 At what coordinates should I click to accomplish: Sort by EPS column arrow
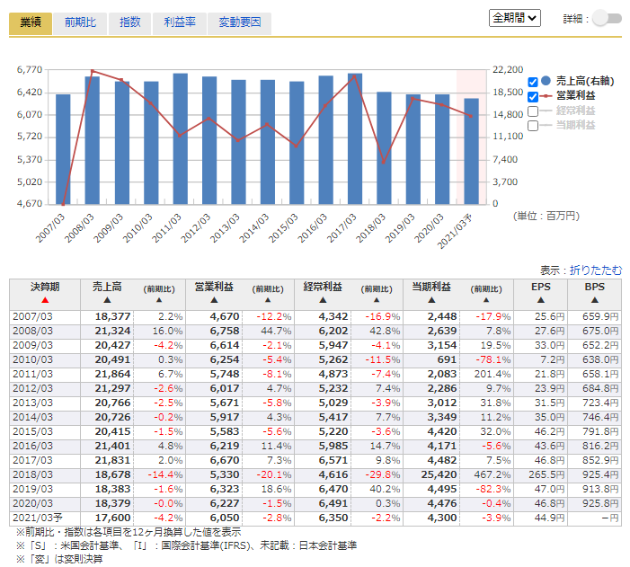point(541,300)
